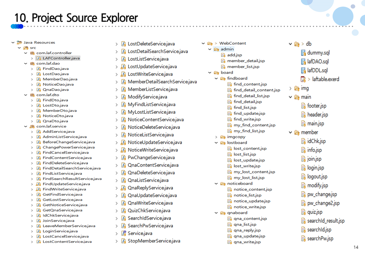This screenshot has height=253, width=365.
Task: Click the searchPw.jsp file icon
Action: (303, 239)
